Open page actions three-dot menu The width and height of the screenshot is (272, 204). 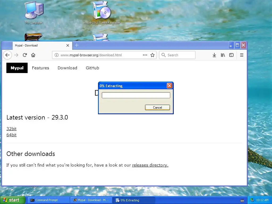click(x=145, y=55)
